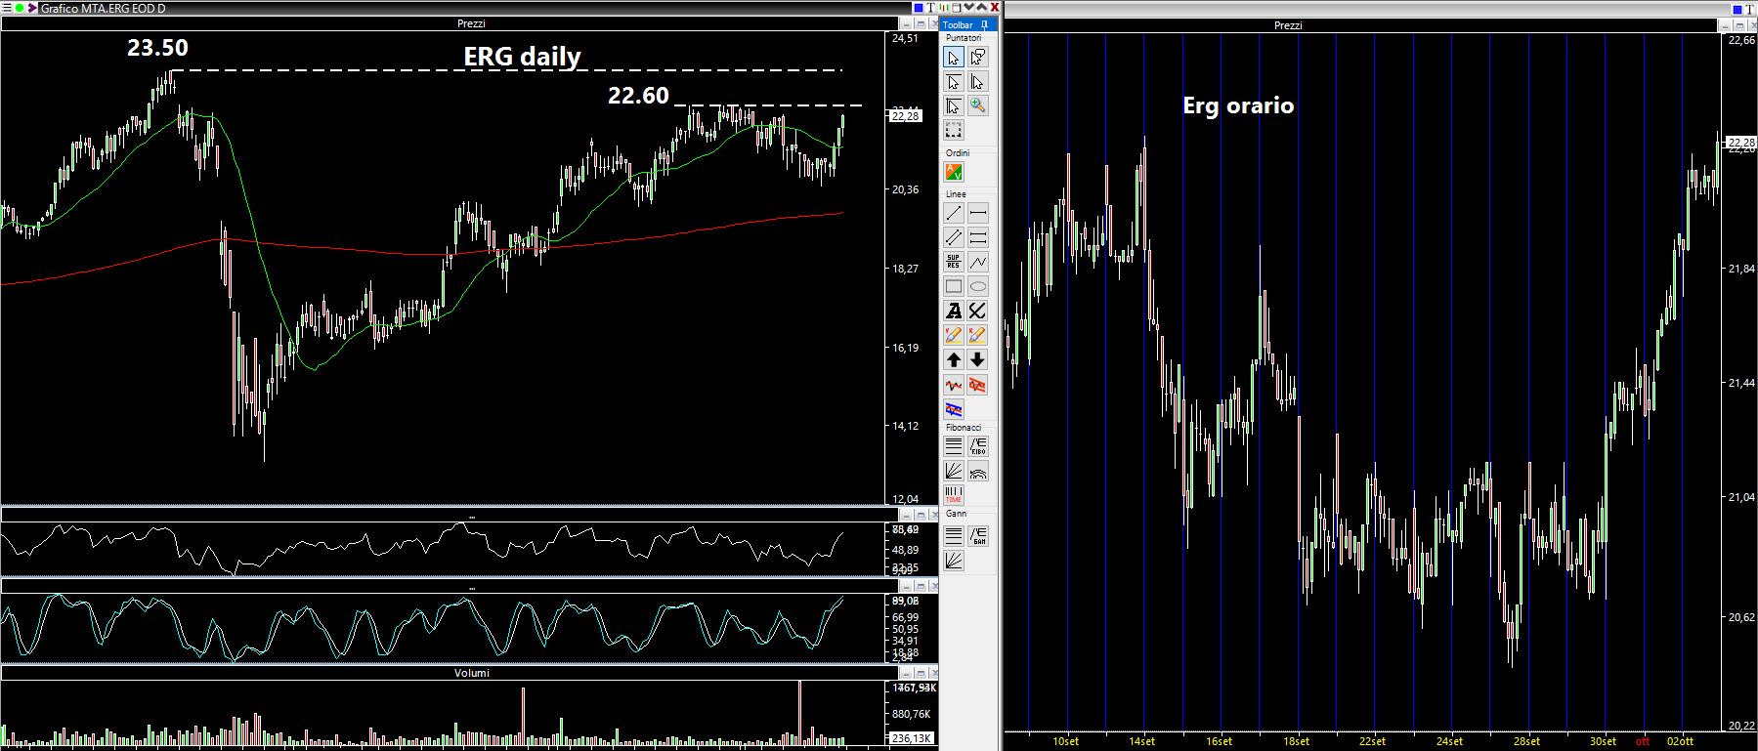This screenshot has height=751, width=1758.
Task: Minimize the stochastic indicator sub-panel
Action: point(906,588)
